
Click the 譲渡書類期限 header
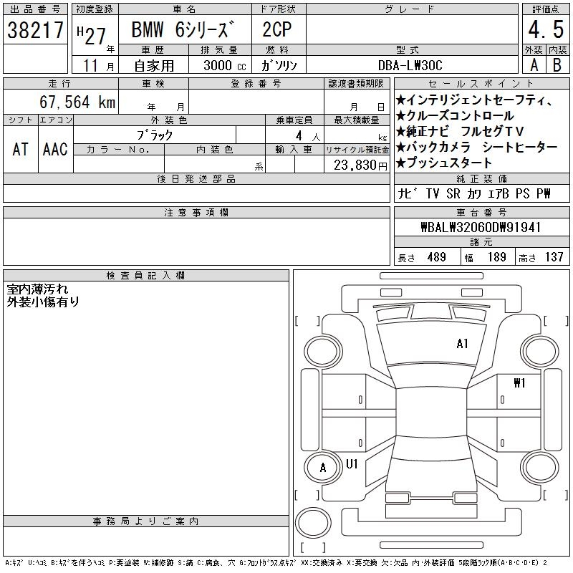click(x=356, y=84)
